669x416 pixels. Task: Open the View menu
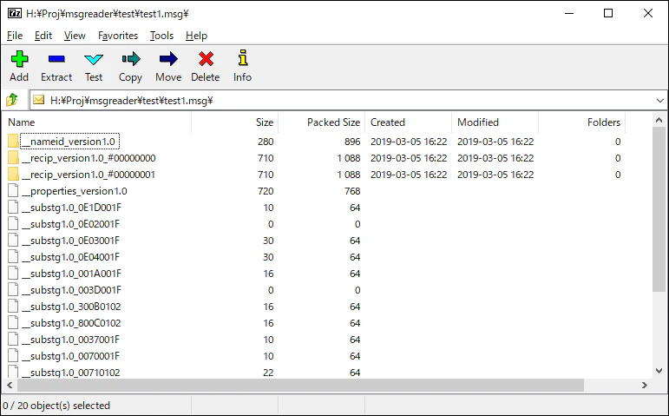click(x=75, y=36)
